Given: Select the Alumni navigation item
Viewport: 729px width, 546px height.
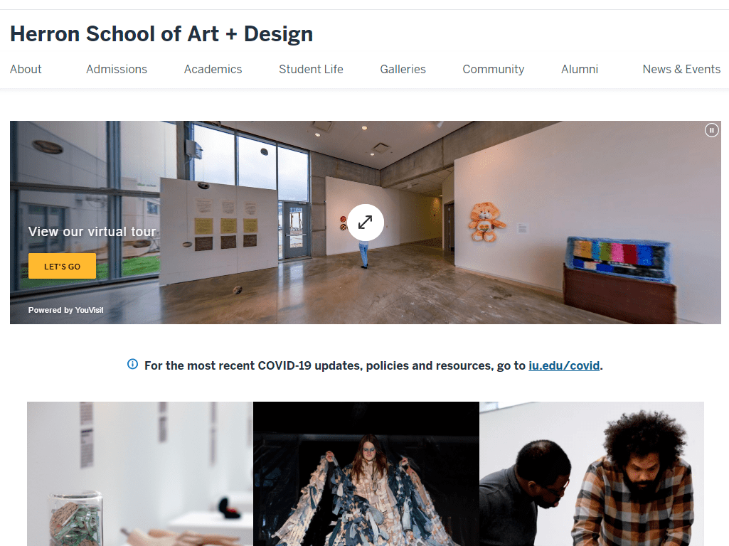Looking at the screenshot, I should [580, 69].
